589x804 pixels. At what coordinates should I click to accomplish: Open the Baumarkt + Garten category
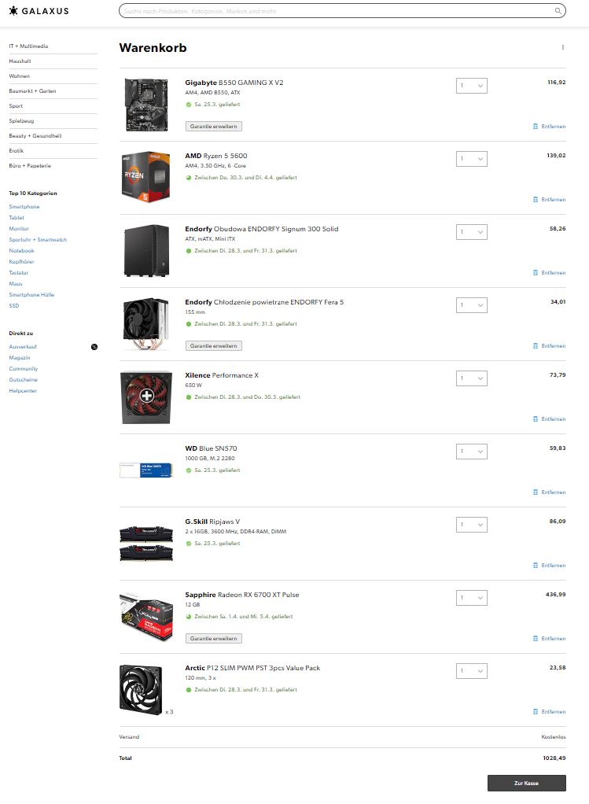click(x=33, y=90)
